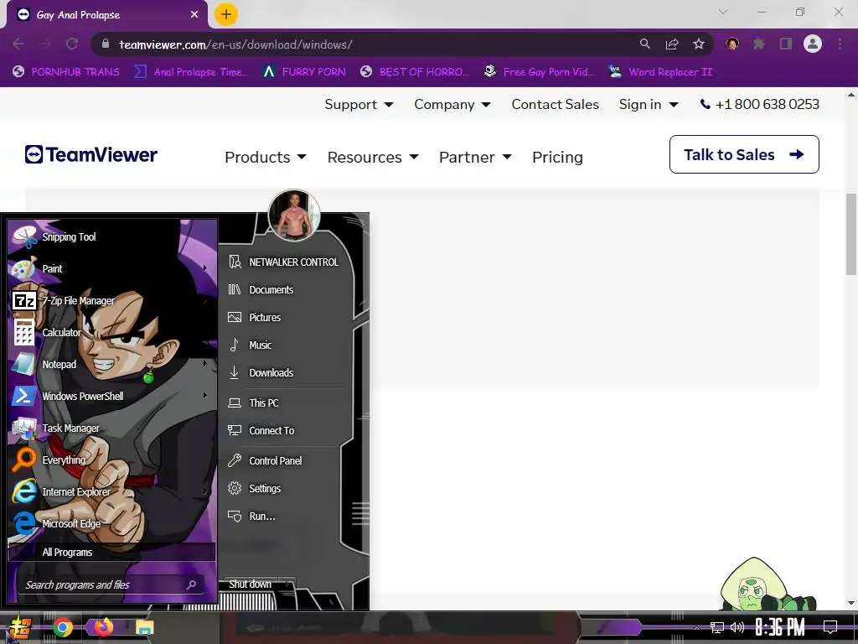Click the zoom magnifier icon in address bar

(x=645, y=44)
